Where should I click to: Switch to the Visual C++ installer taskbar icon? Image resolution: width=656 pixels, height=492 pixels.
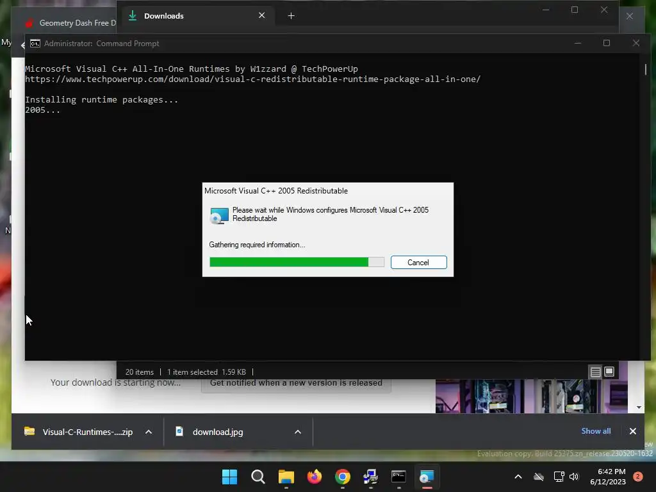427,477
